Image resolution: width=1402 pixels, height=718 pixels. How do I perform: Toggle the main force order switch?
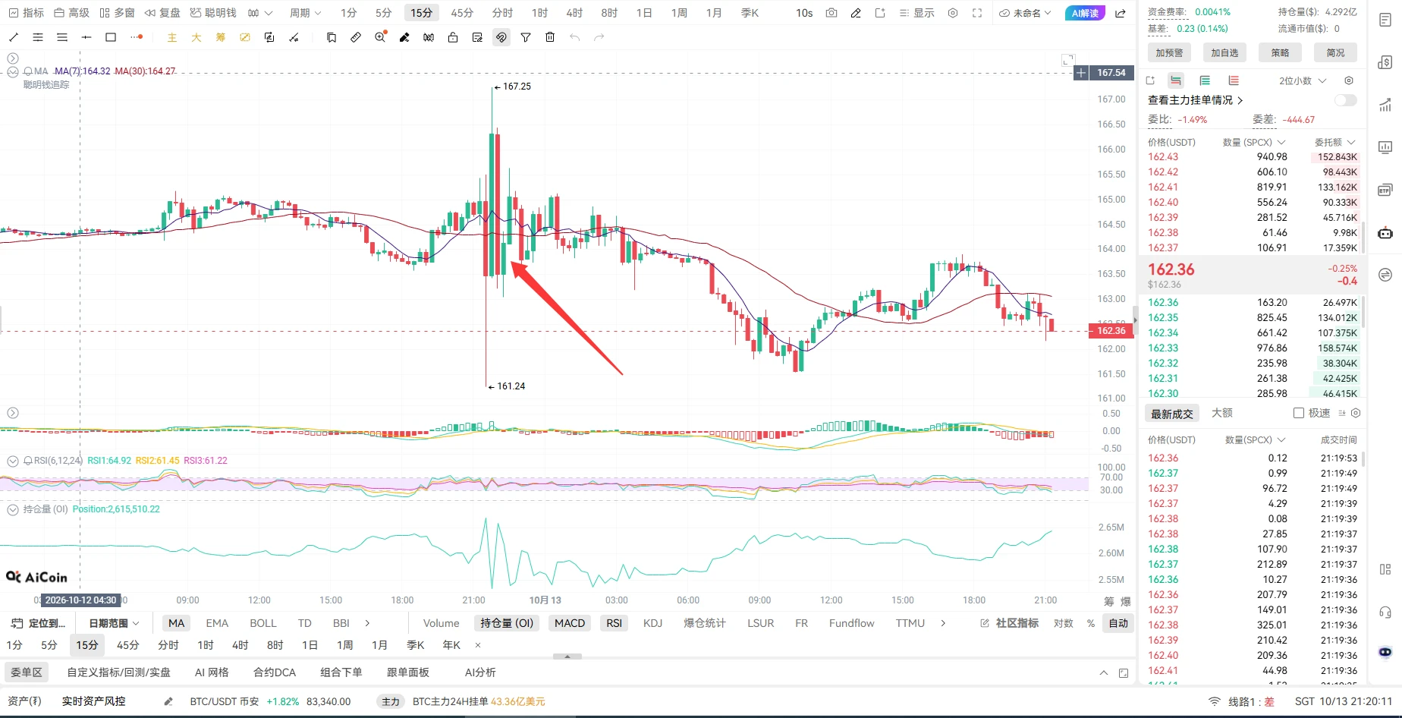pyautogui.click(x=1346, y=100)
